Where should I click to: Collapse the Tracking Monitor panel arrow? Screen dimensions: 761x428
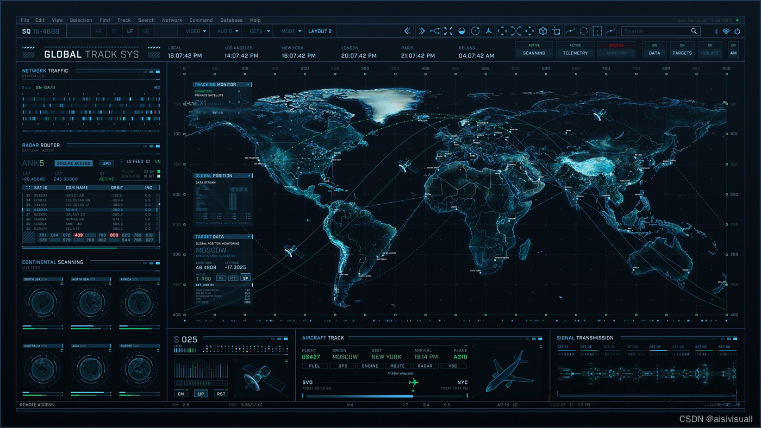point(248,85)
